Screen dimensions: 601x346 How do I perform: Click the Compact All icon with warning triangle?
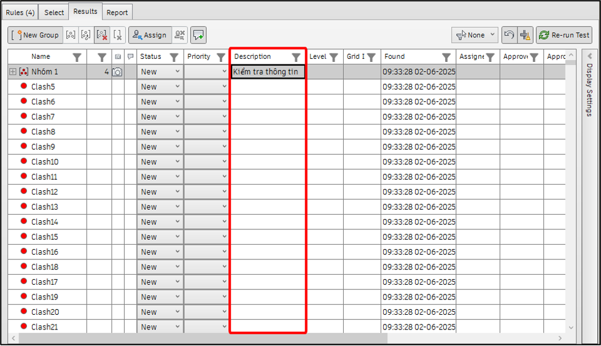click(525, 35)
